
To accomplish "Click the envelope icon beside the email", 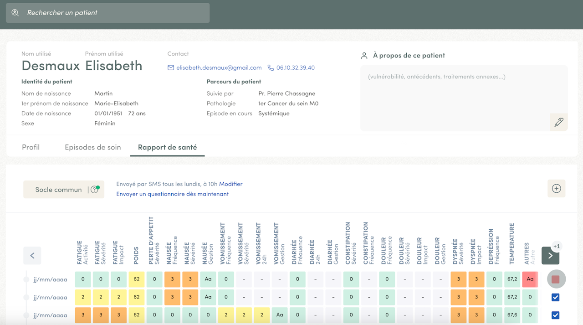I will click(x=171, y=68).
